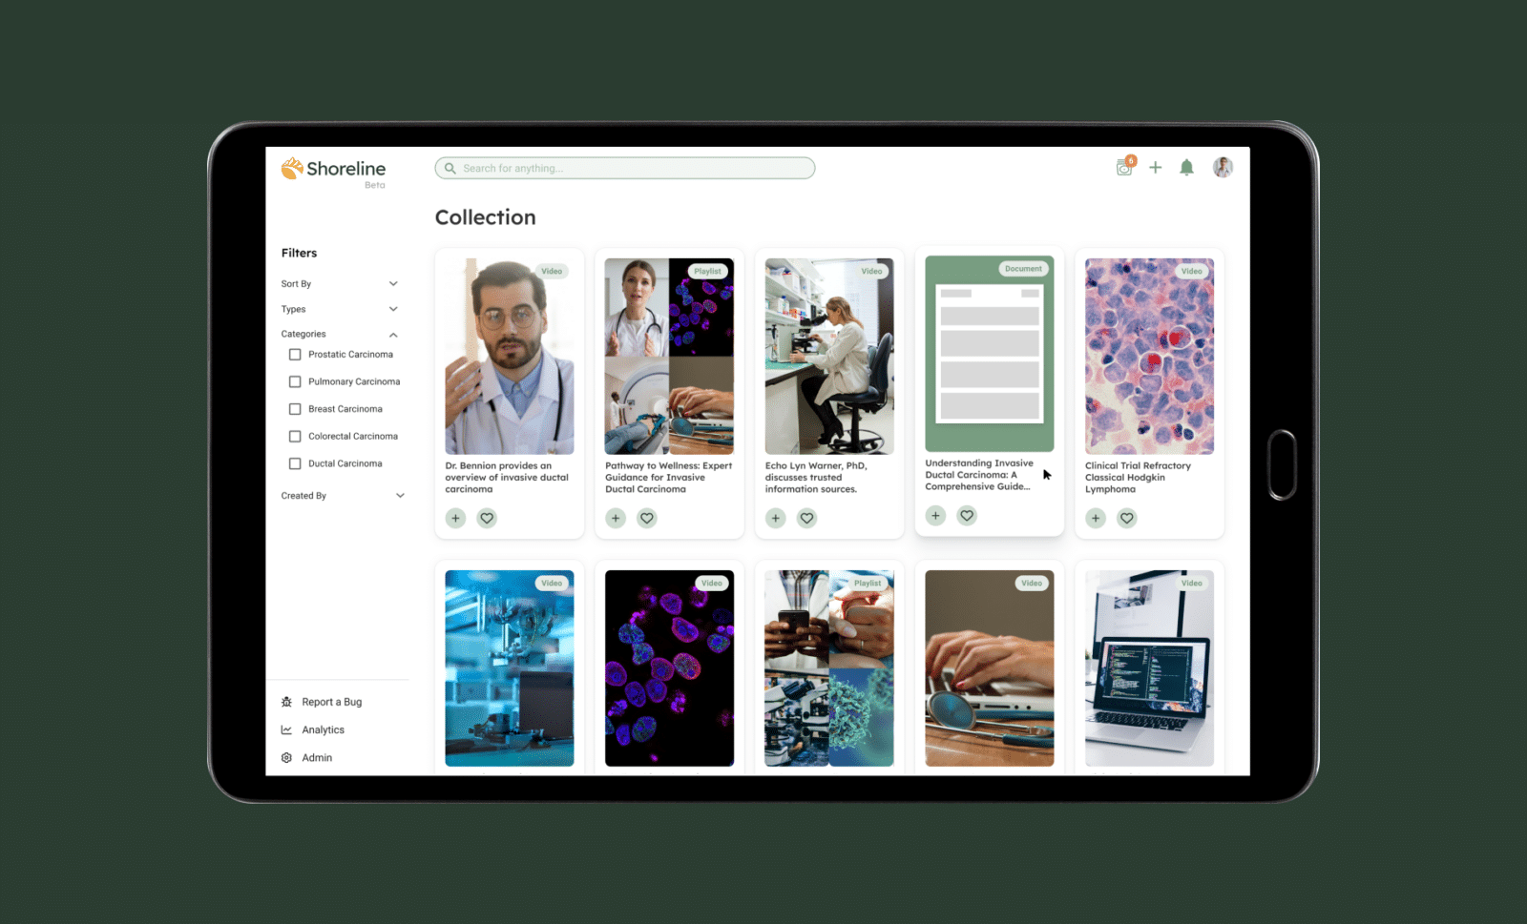This screenshot has height=924, width=1527.
Task: Click the search magnifier icon
Action: click(x=450, y=168)
